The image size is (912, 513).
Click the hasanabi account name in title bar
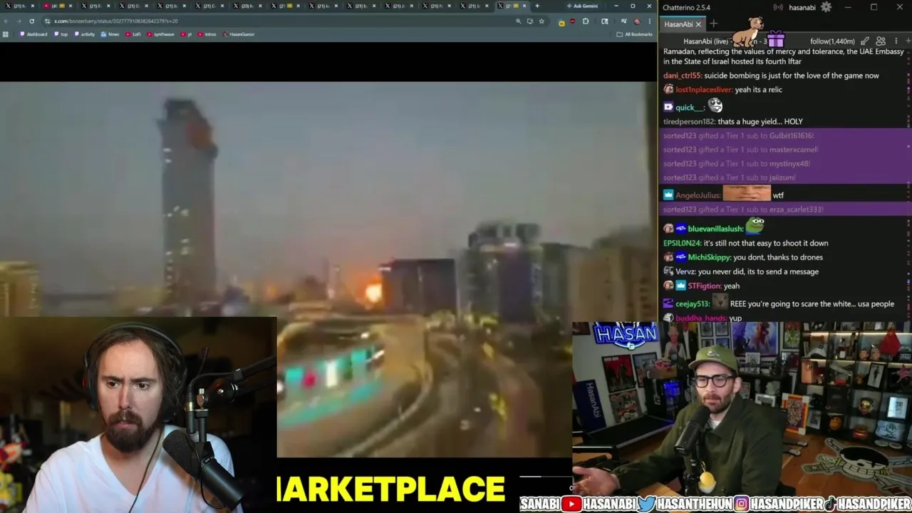tap(802, 8)
